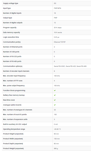Click the Serial RS-232C communication options value

(x=70, y=66)
